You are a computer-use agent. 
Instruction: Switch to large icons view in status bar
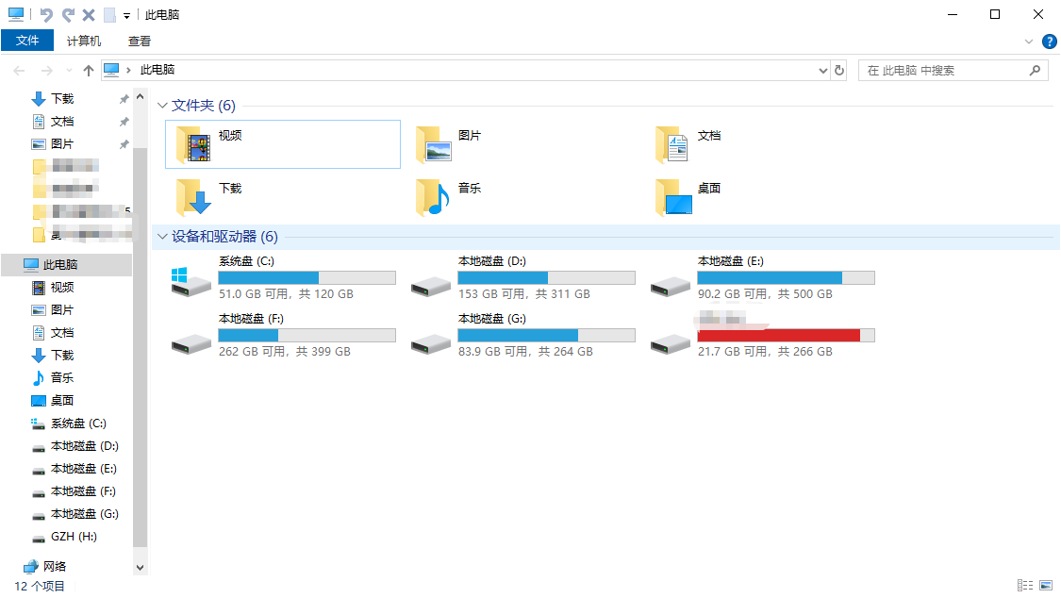point(1046,585)
